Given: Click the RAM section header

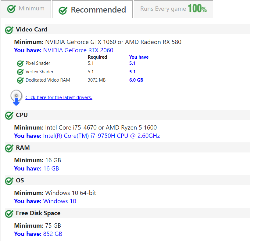Looking at the screenshot, I should click(x=127, y=147).
